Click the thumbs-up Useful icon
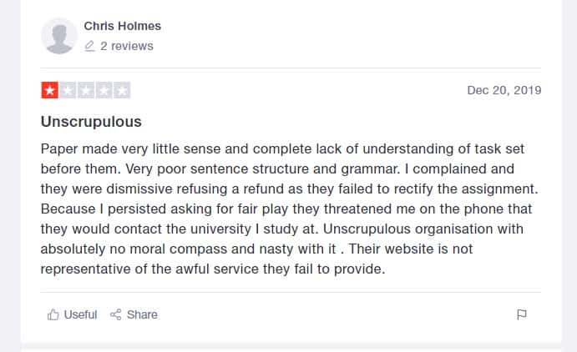Viewport: 577px width, 352px height. pyautogui.click(x=53, y=314)
